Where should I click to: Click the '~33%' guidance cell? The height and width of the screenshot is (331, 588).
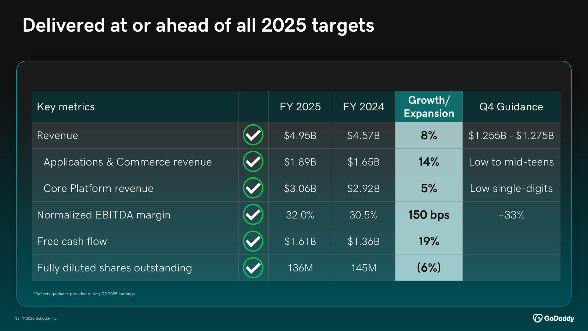pos(511,215)
